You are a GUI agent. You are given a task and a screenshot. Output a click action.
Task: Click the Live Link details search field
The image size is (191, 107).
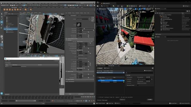[139, 73]
